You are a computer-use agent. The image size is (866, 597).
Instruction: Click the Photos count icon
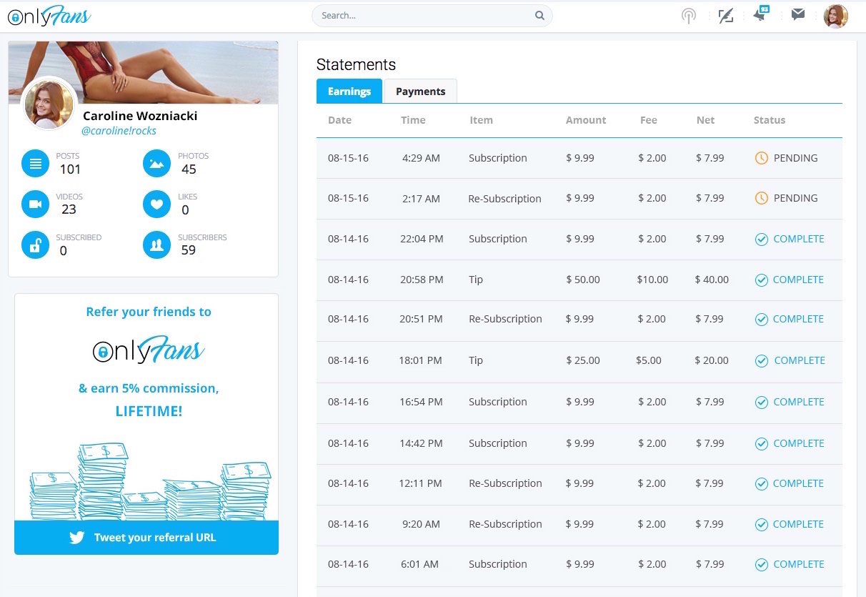(x=156, y=164)
